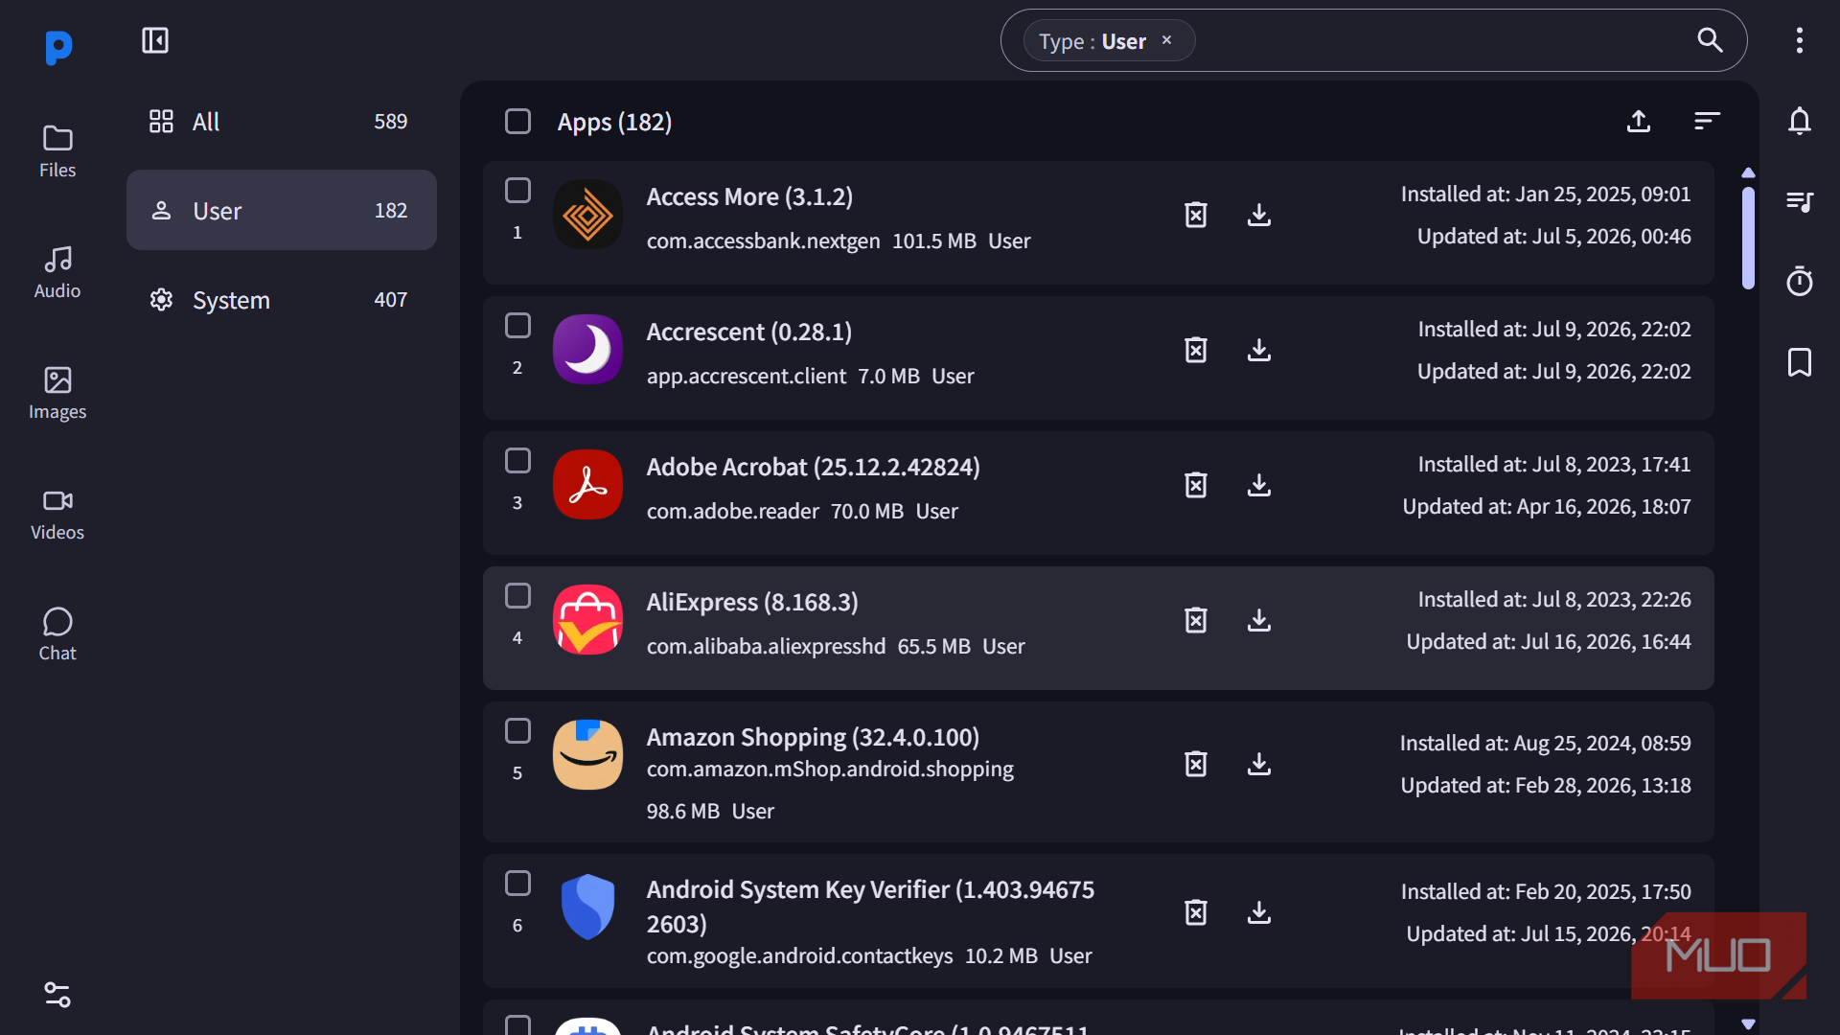
Task: Check the Accrescent row checkbox
Action: coord(517,326)
